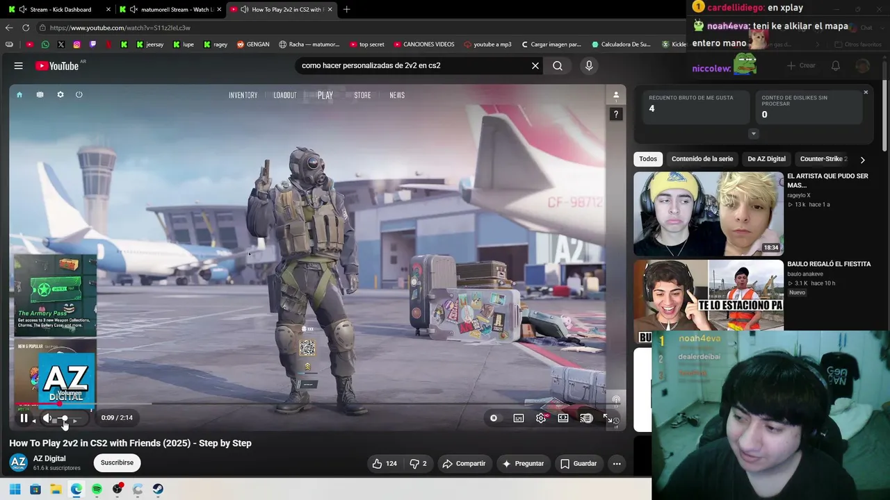Select the in-game PLAY menu
This screenshot has height=500, width=890.
325,95
